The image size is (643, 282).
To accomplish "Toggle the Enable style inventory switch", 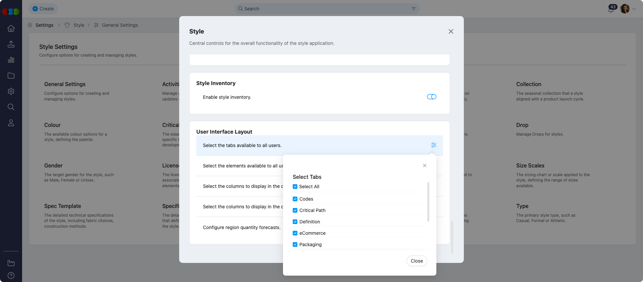I will pos(432,97).
